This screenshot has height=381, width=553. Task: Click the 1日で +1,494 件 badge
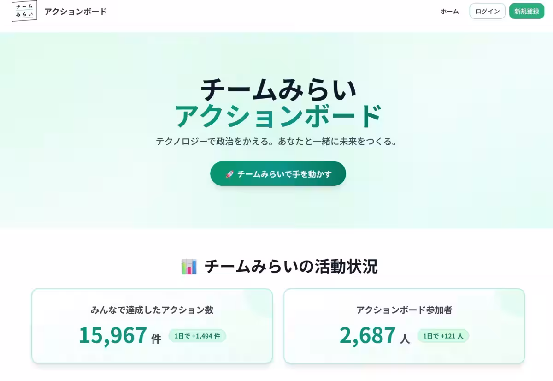point(197,336)
